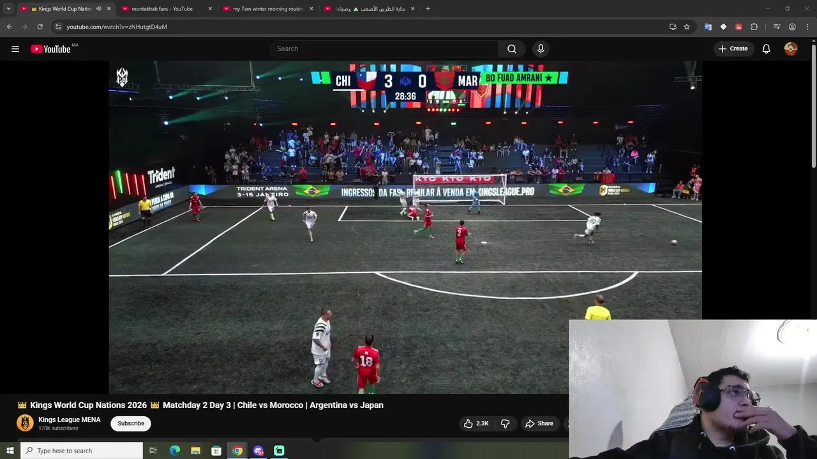The width and height of the screenshot is (817, 459).
Task: Click the Create button
Action: (x=733, y=48)
